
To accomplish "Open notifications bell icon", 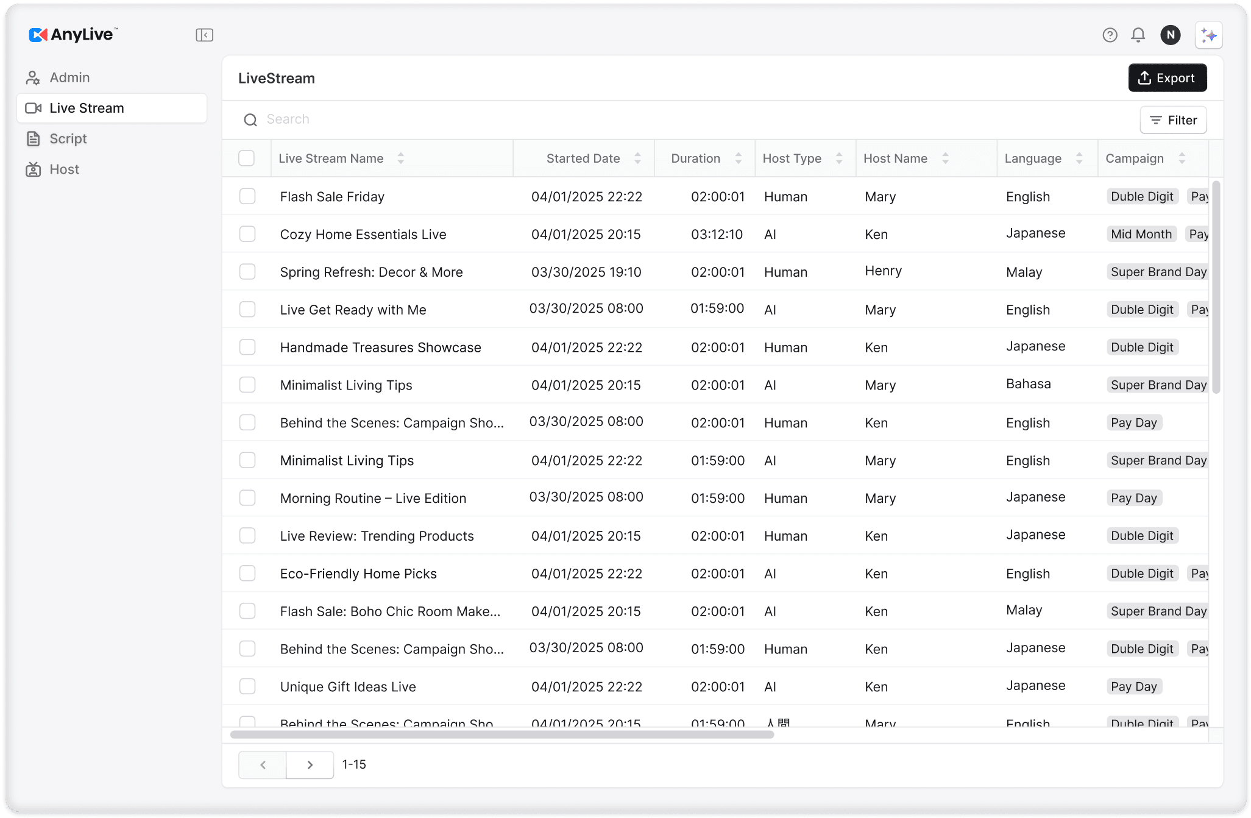I will pos(1138,35).
